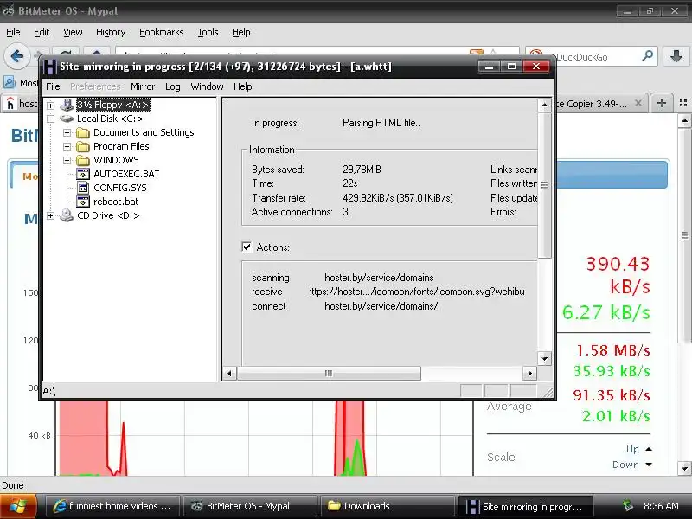Screen dimensions: 692x519
Task: Open the Mypal Edit menu
Action: pos(42,32)
